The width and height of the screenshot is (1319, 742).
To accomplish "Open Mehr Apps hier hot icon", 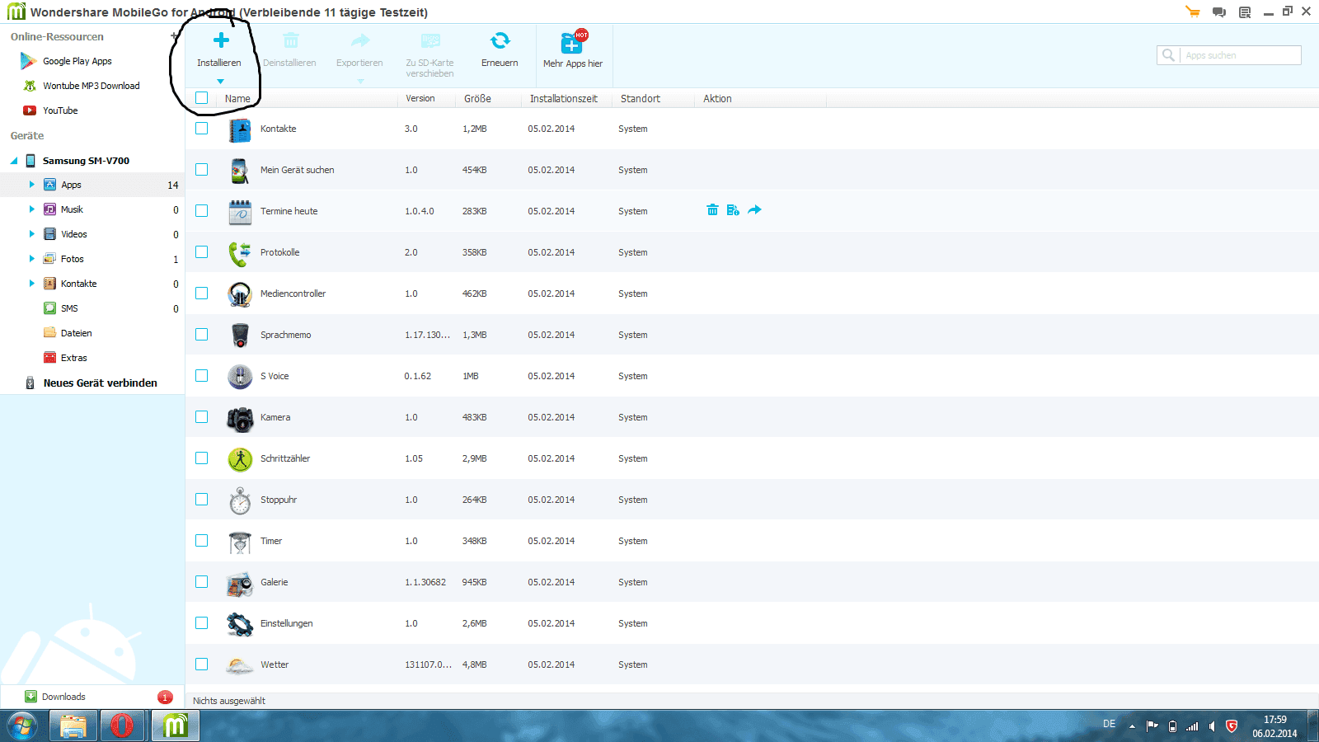I will pyautogui.click(x=573, y=42).
